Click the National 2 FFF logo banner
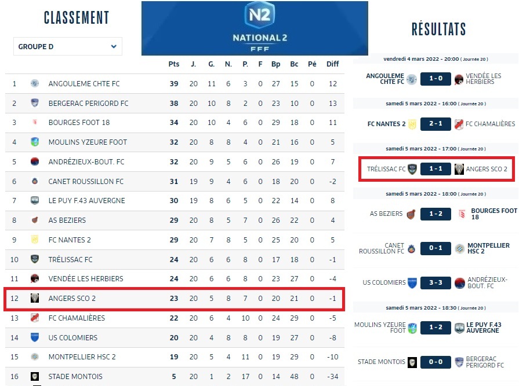This screenshot has width=519, height=386. pos(255,28)
